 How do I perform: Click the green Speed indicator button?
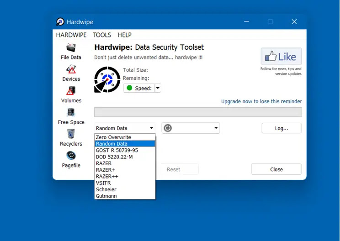pyautogui.click(x=139, y=88)
